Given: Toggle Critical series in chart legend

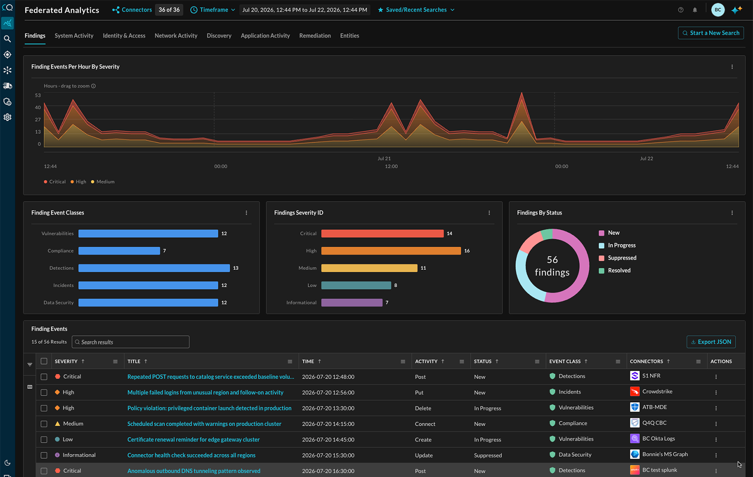Looking at the screenshot, I should (x=55, y=182).
